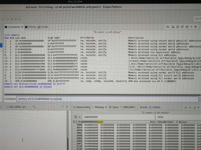Viewport: 201px width, 150px height.
Task: Expand the memory address history dropdown arrow
Action: click(79, 117)
